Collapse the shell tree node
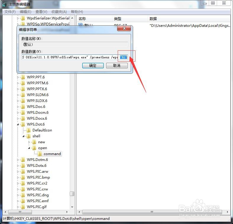This screenshot has height=224, width=233. coord(23,136)
